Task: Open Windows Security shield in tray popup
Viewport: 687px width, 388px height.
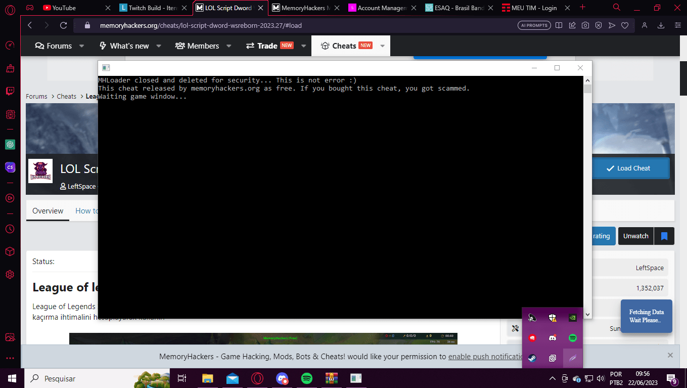Action: [x=553, y=318]
